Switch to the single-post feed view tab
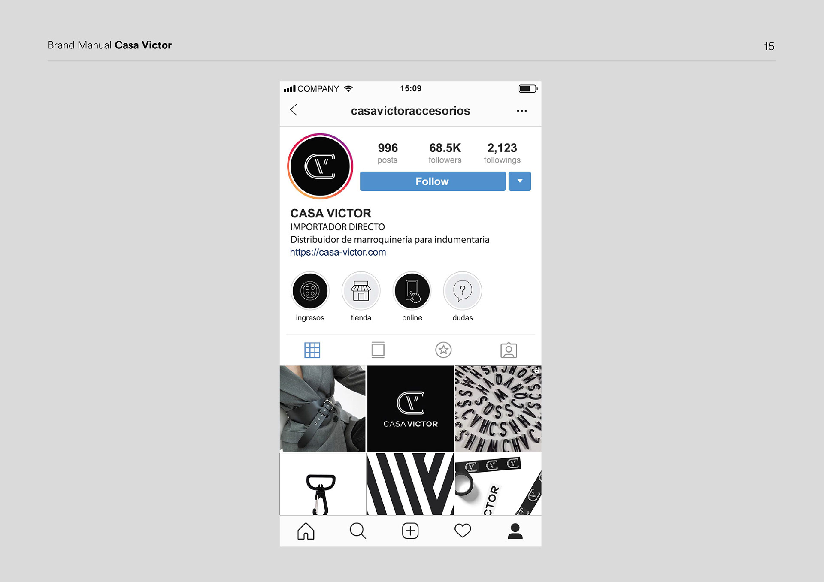The width and height of the screenshot is (824, 582). pyautogui.click(x=378, y=350)
